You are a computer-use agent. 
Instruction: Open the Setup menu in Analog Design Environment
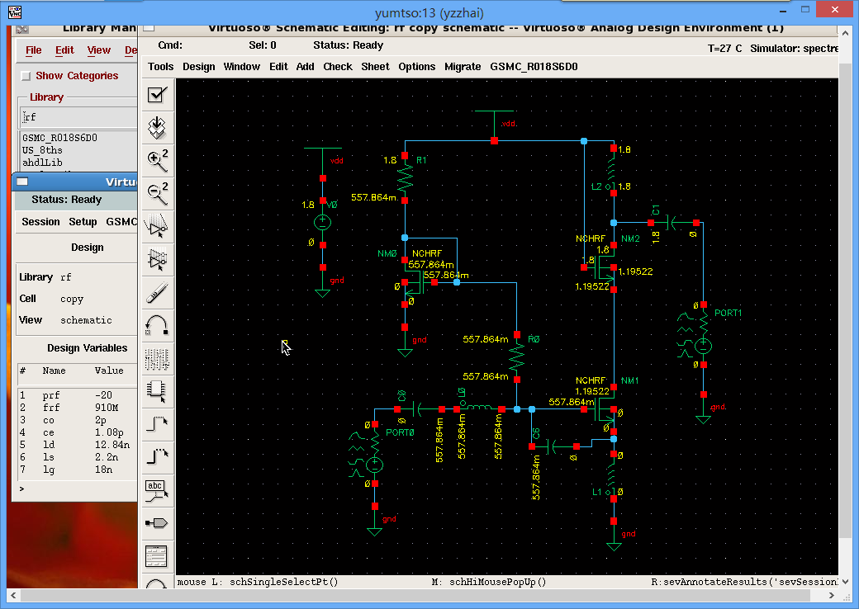tap(83, 222)
